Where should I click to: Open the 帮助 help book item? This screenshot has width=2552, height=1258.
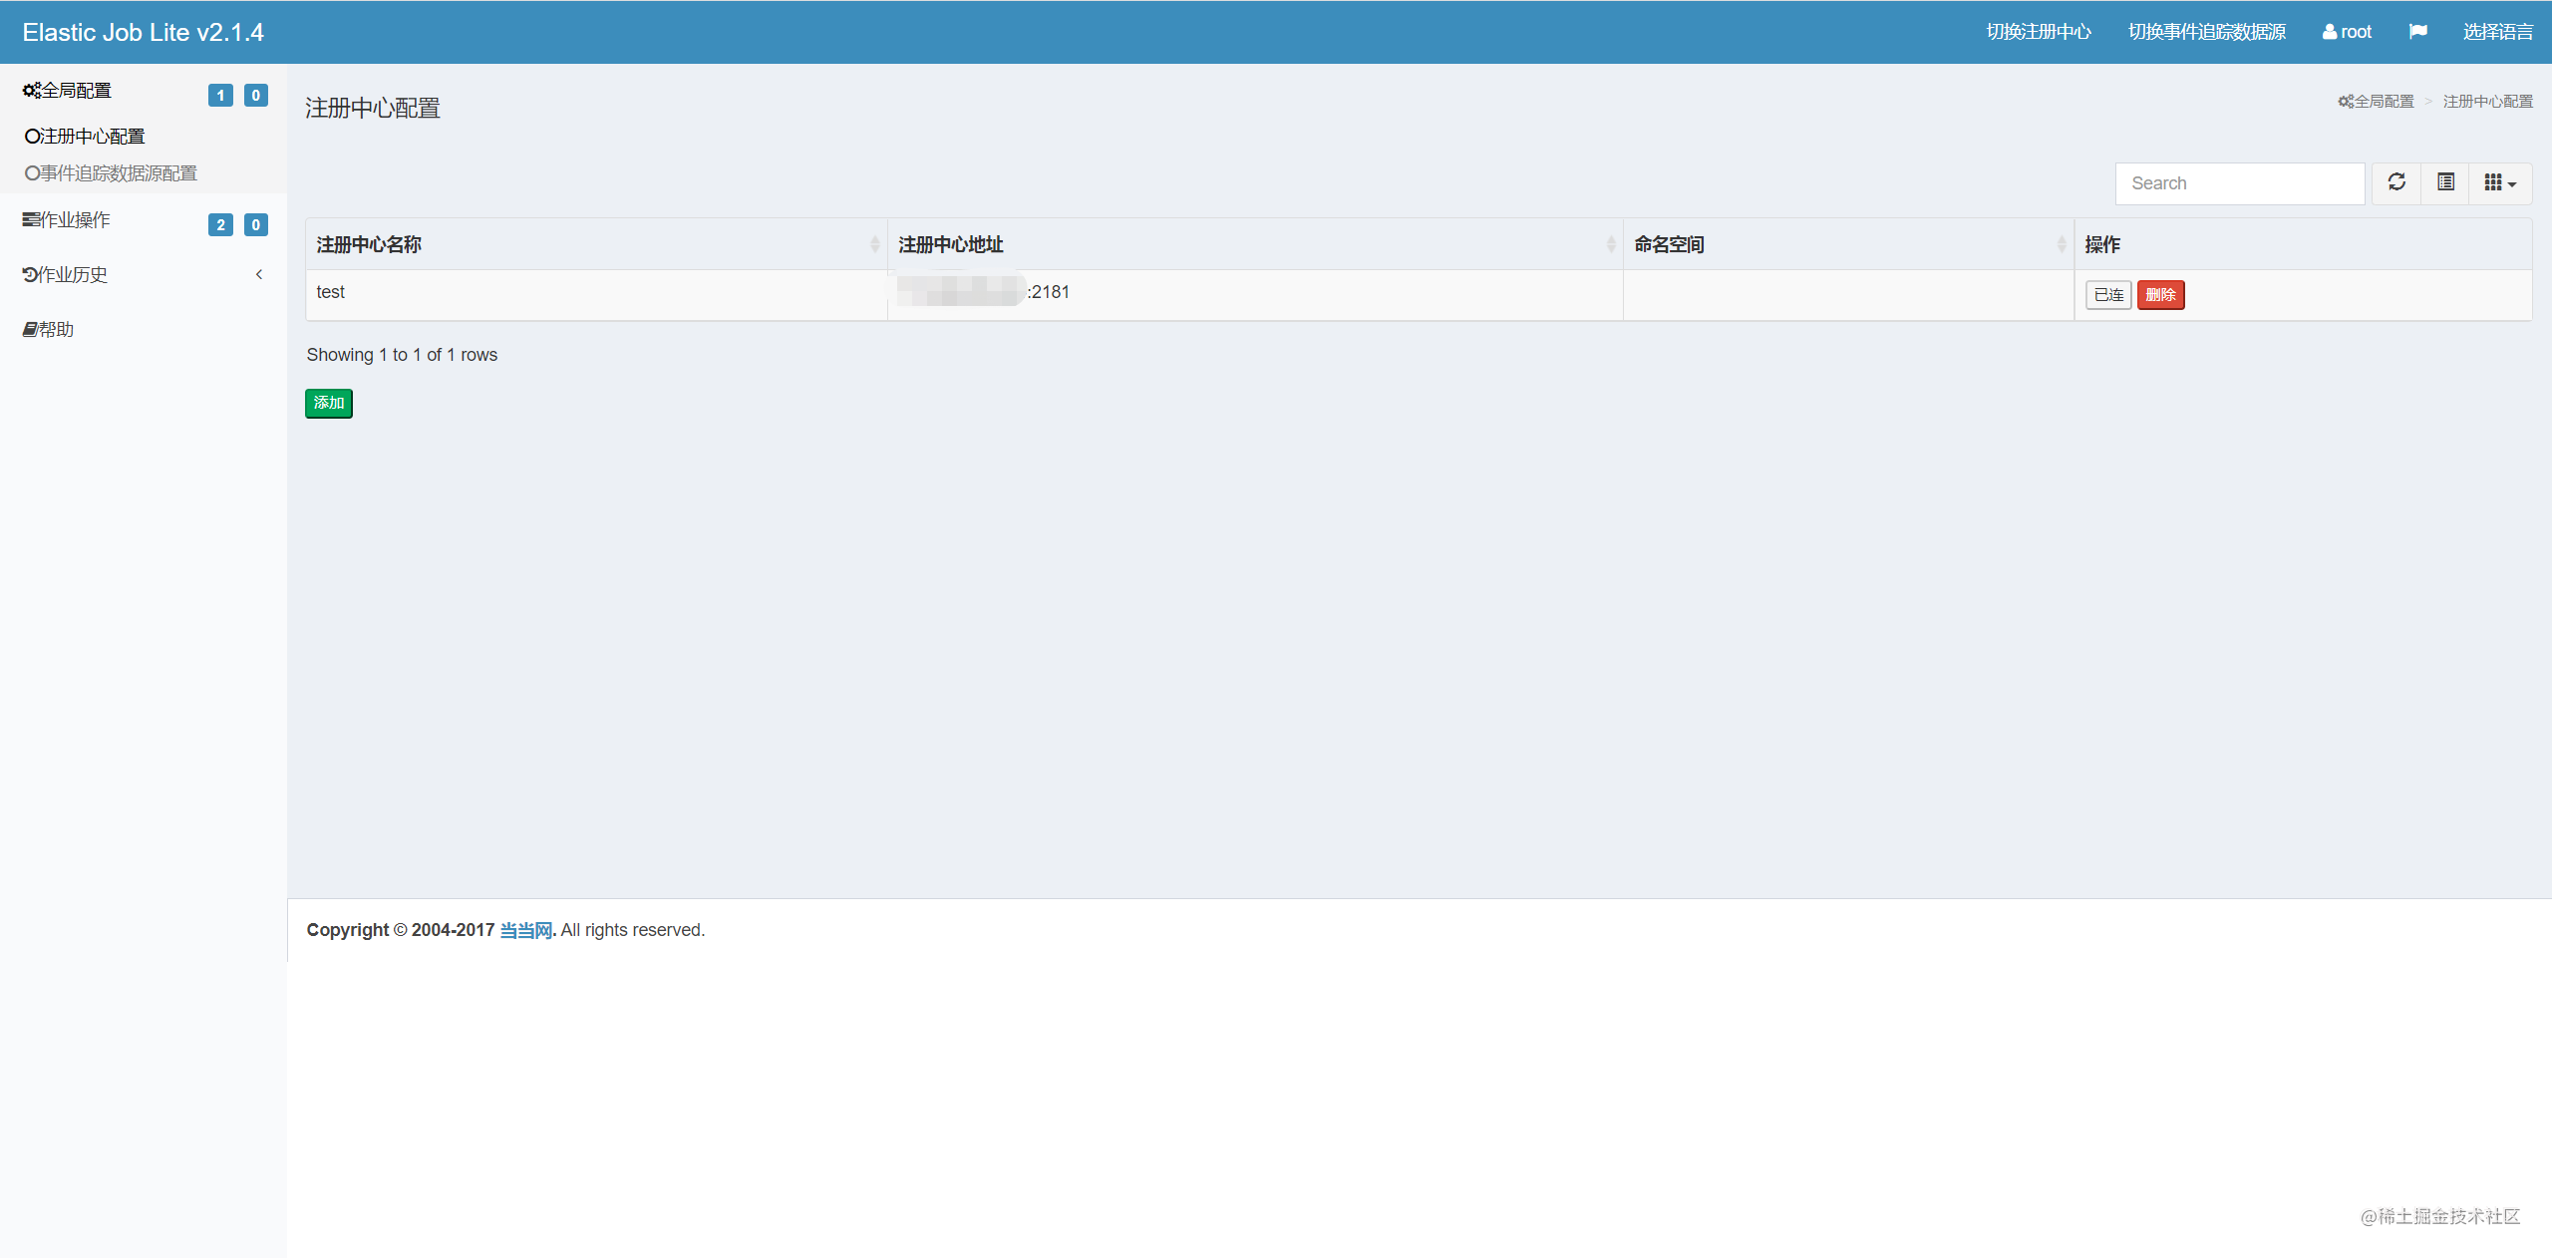[49, 330]
